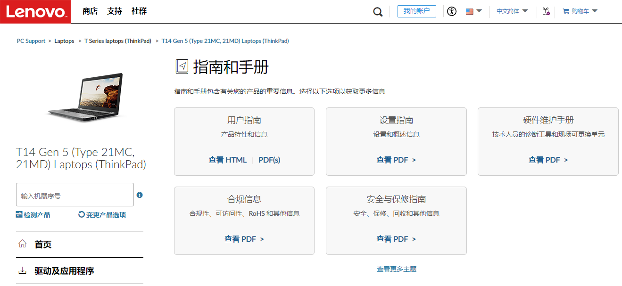
Task: Click the 变更产品选项 refresh icon
Action: coord(82,214)
